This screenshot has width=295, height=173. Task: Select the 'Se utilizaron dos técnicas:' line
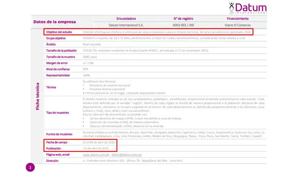pyautogui.click(x=100, y=81)
